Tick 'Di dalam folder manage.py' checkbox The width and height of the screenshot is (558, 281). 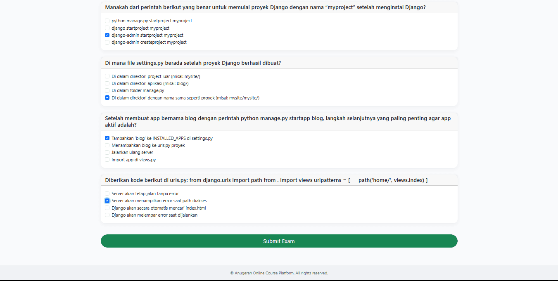(107, 90)
